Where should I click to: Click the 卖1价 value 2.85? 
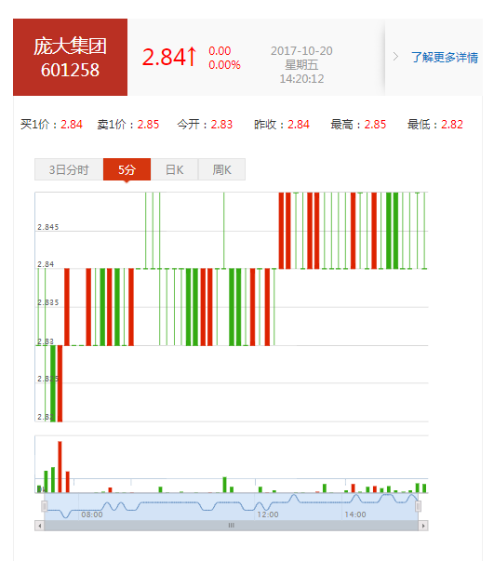click(x=148, y=125)
